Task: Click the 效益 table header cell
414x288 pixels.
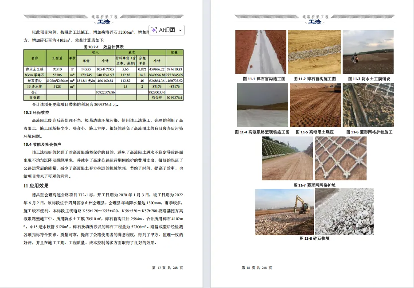Action: tap(175, 52)
